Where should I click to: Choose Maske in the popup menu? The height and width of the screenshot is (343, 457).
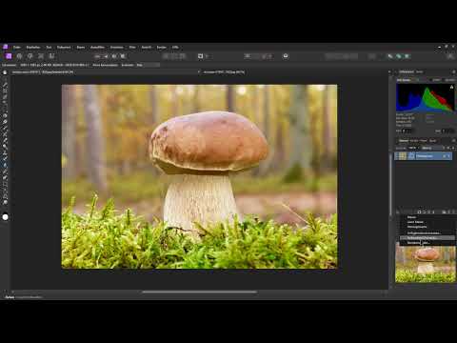(411, 217)
